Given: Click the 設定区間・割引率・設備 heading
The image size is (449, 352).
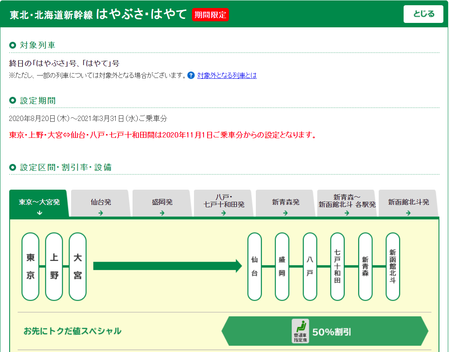Looking at the screenshot, I should pos(65,167).
